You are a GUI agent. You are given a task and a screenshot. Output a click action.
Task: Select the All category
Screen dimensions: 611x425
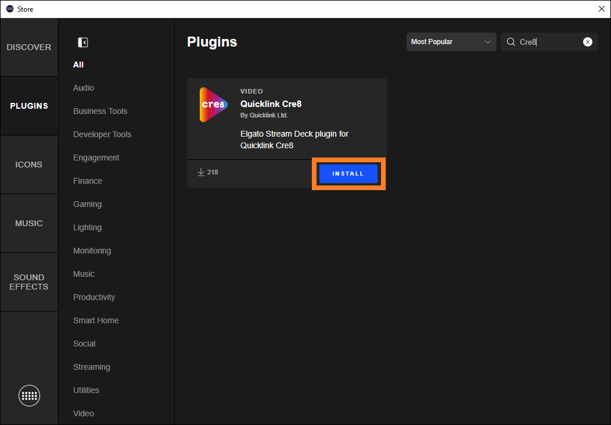(x=78, y=65)
